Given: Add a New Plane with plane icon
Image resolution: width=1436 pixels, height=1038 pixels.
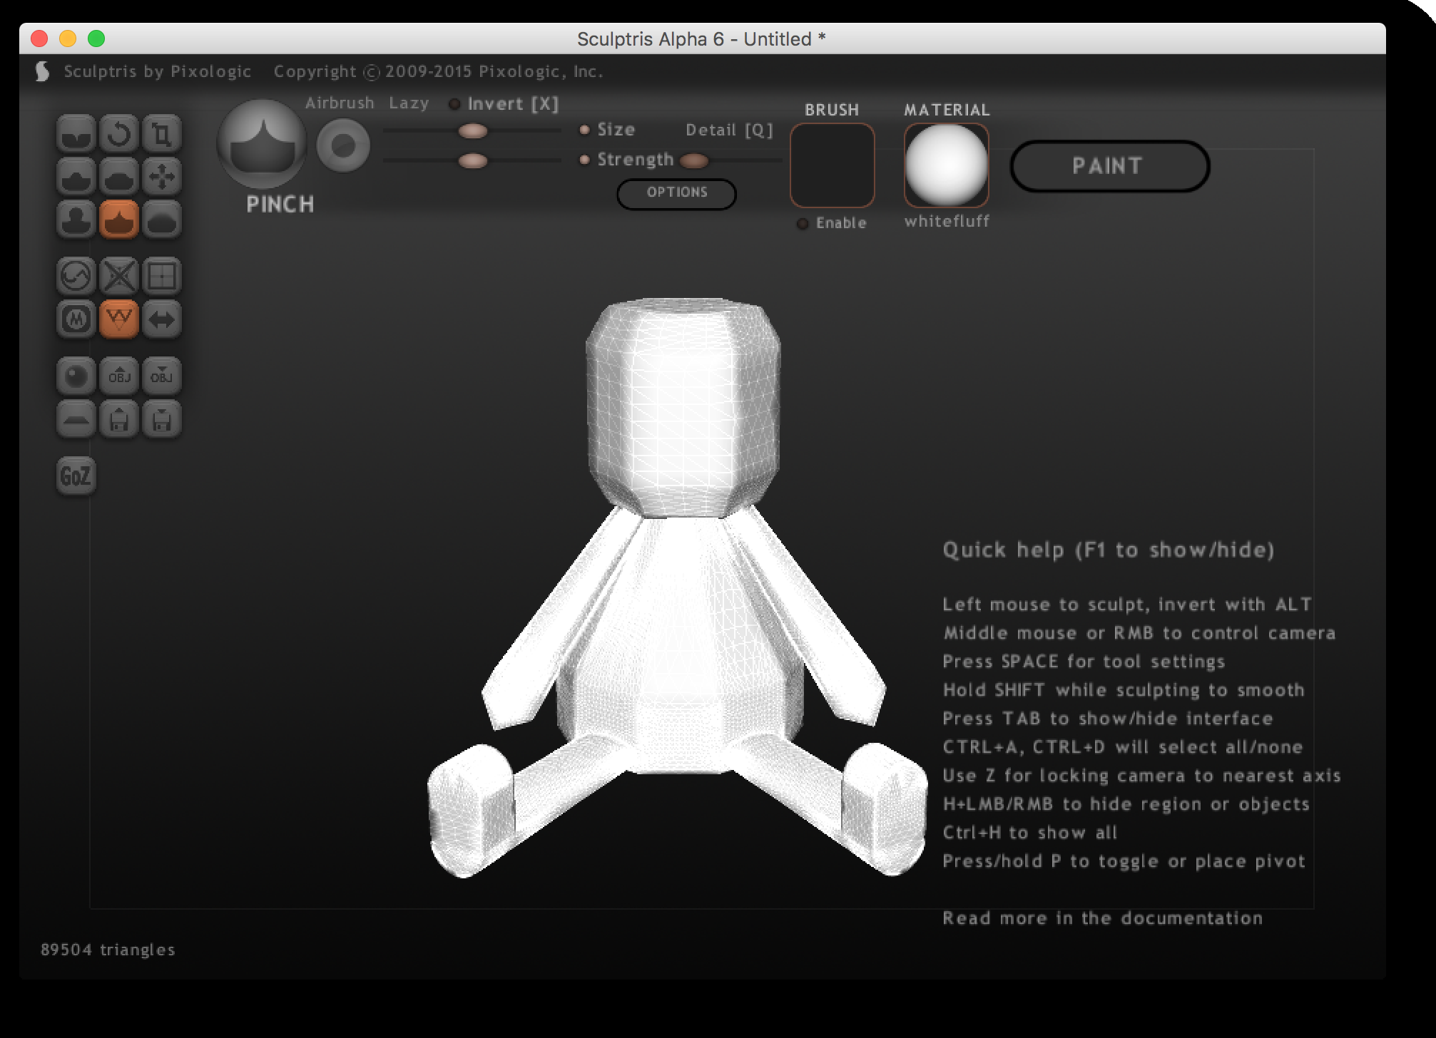Looking at the screenshot, I should 76,418.
